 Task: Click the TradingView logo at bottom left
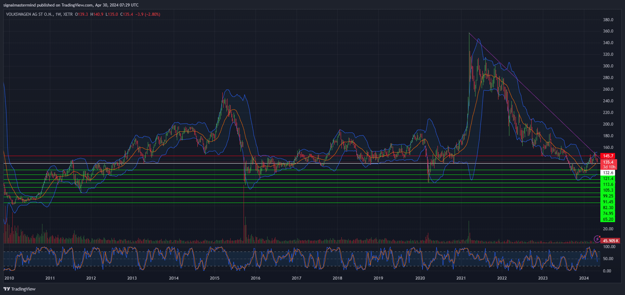[x=19, y=289]
